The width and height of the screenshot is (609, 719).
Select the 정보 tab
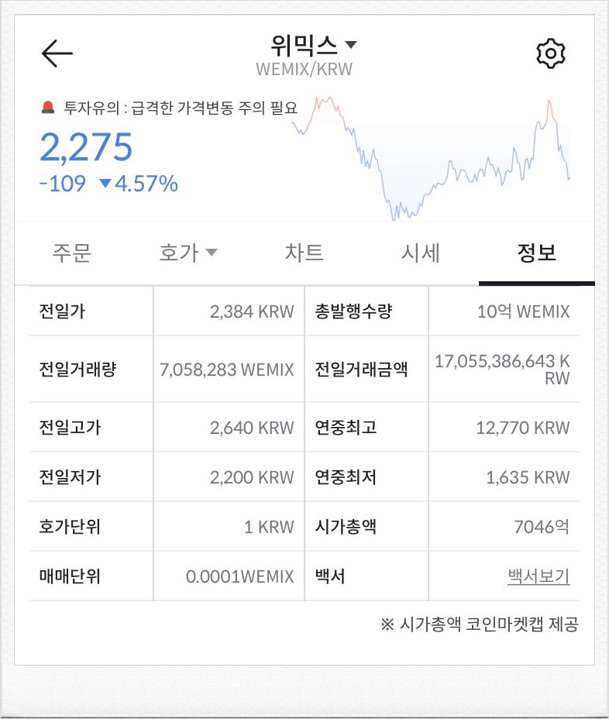click(536, 253)
